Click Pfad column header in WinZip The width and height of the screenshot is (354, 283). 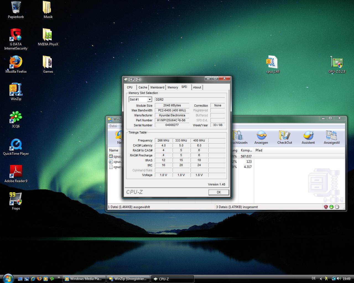[259, 150]
